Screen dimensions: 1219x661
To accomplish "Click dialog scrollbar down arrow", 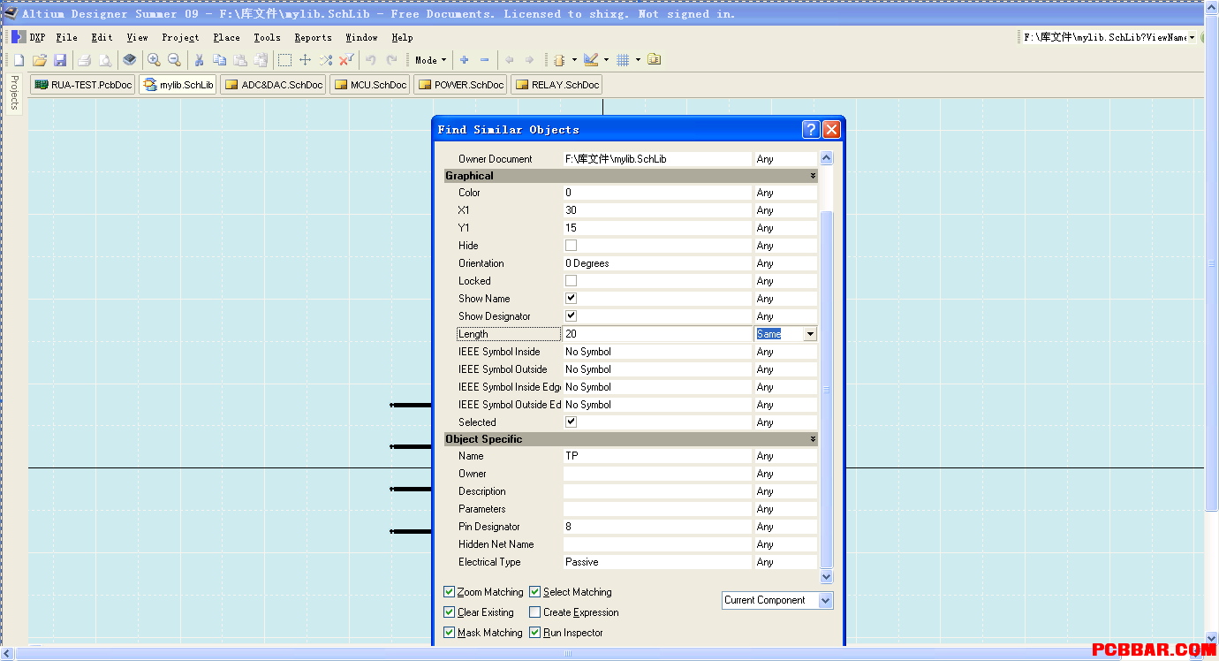I will (x=827, y=577).
